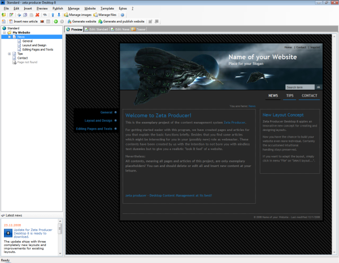This screenshot has height=263, width=339.
Task: Click the move down arrow icon
Action: point(59,15)
